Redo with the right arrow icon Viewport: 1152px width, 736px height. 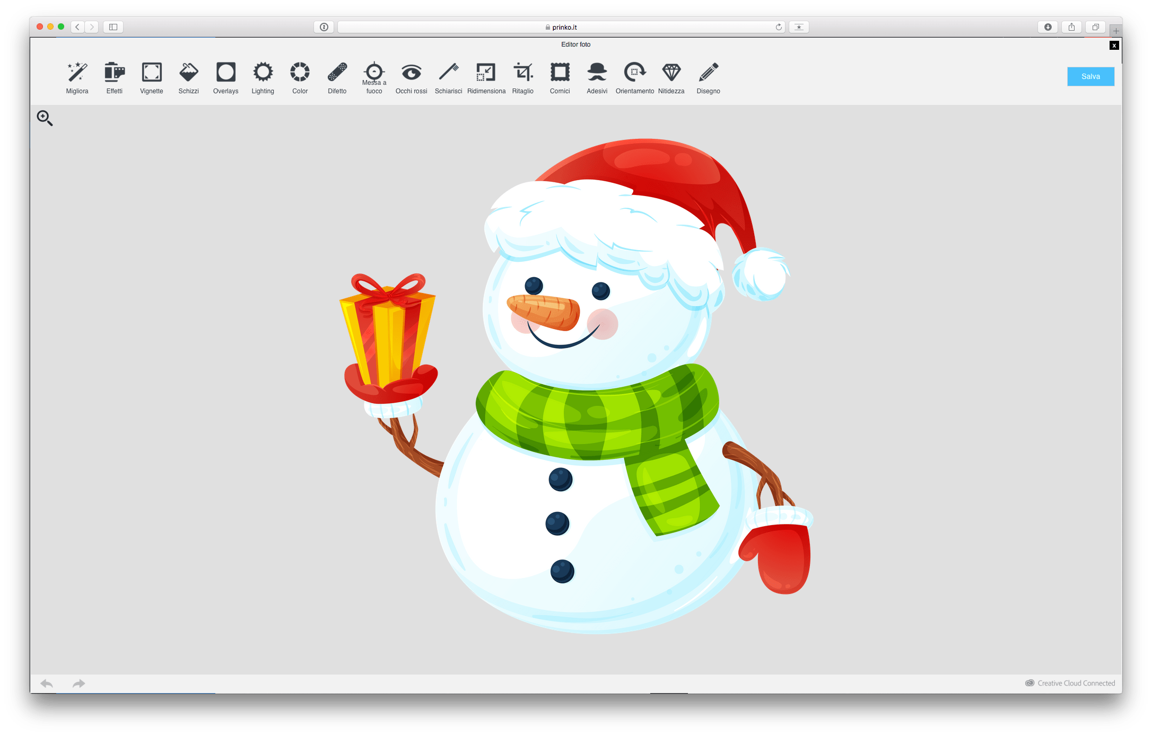click(78, 684)
